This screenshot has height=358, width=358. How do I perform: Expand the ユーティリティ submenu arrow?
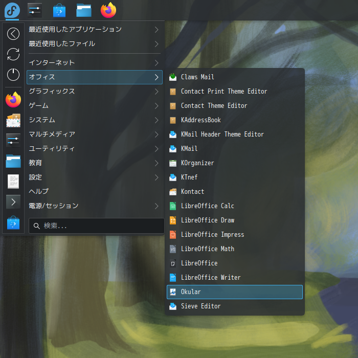coord(156,149)
